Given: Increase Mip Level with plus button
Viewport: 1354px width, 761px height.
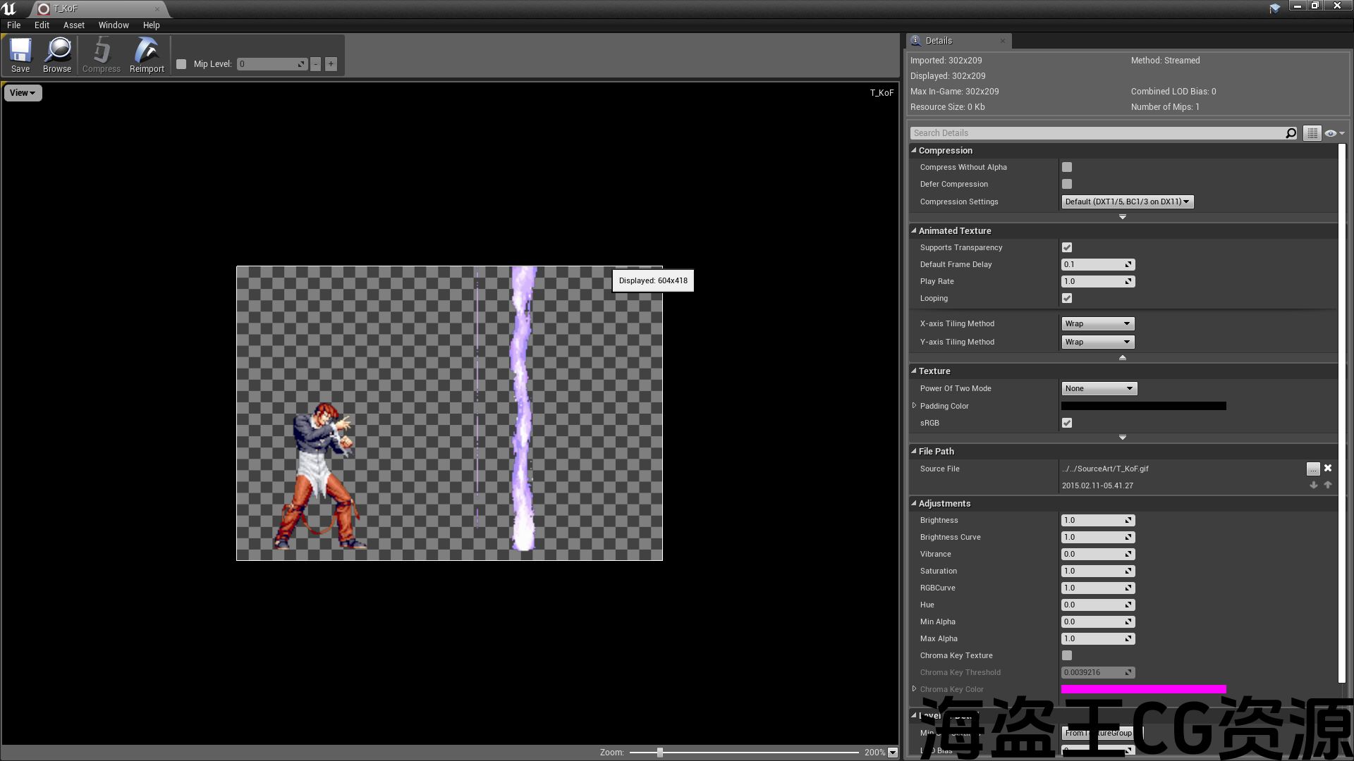Looking at the screenshot, I should pyautogui.click(x=331, y=64).
